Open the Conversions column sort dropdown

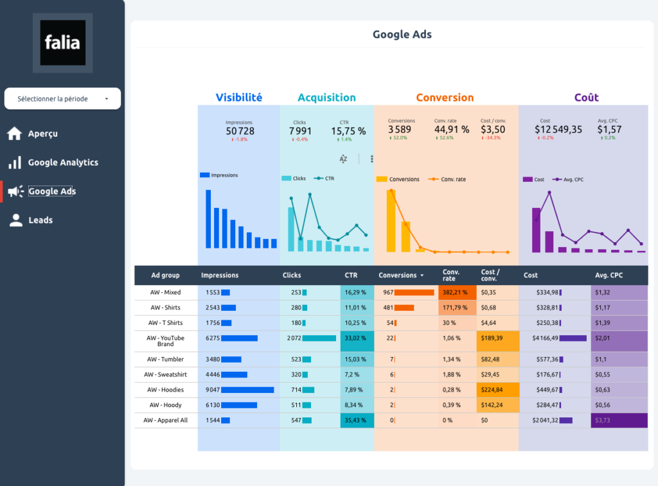pos(422,275)
